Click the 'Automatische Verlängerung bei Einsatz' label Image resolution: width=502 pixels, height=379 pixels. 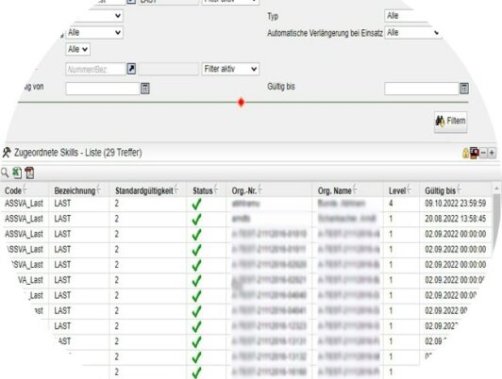325,33
